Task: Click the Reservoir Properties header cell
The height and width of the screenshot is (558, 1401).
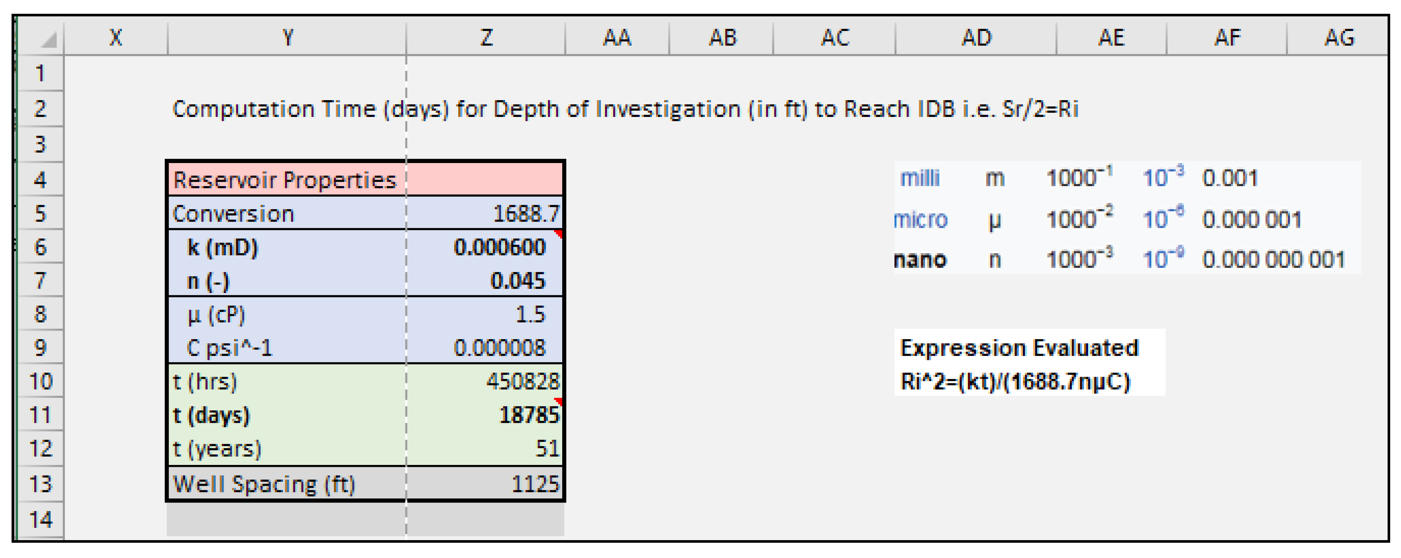Action: point(285,180)
